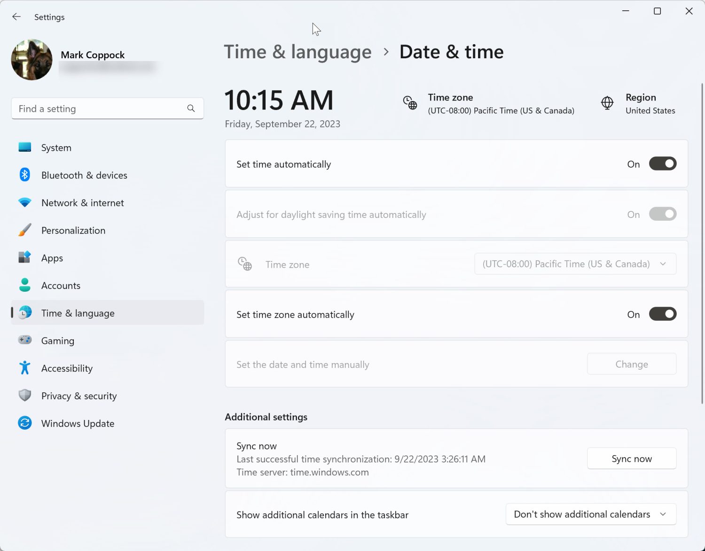Click the date 'Friday, September 22, 2023'
Image resolution: width=705 pixels, height=551 pixels.
tap(282, 124)
